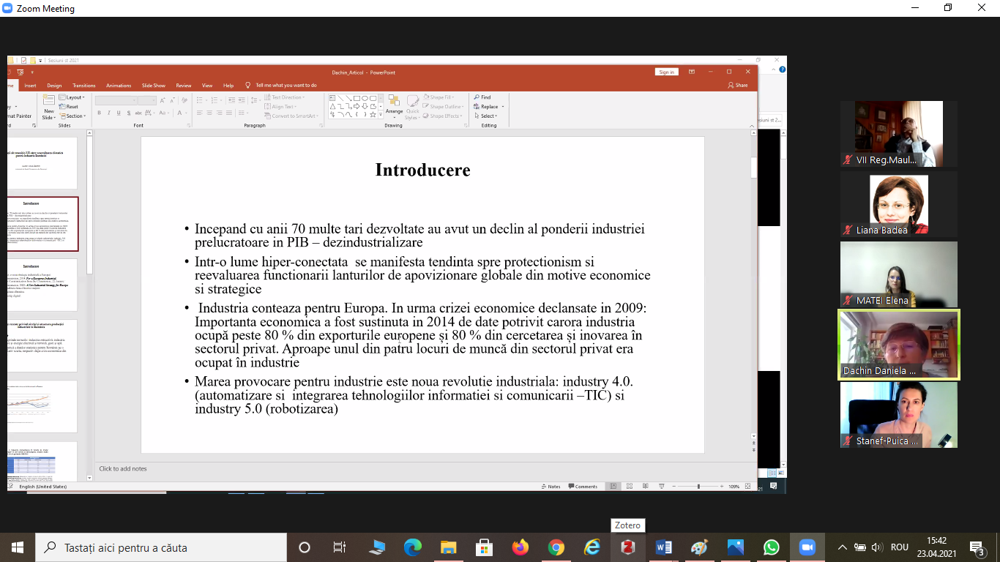This screenshot has width=1000, height=562.
Task: Click Increase Font Size icon
Action: pyautogui.click(x=163, y=100)
